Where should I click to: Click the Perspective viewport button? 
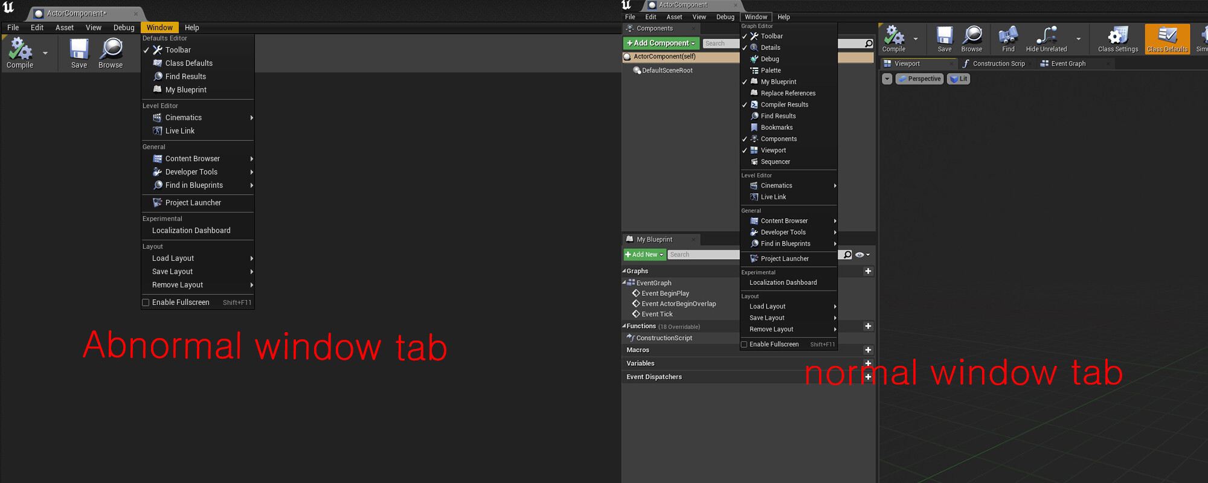tap(919, 79)
